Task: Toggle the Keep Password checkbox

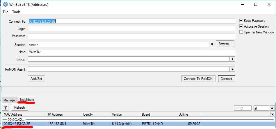Action: pyautogui.click(x=241, y=21)
